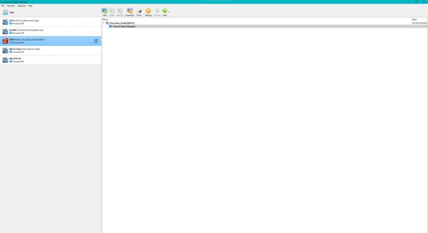The width and height of the screenshot is (428, 233).
Task: Select the SCCM01 virtual machine
Action: pos(51,31)
